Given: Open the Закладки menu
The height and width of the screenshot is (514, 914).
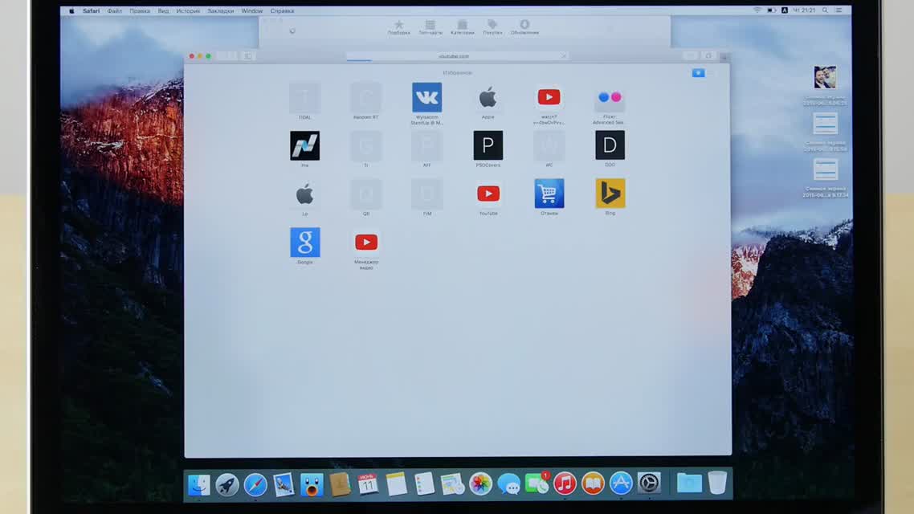Looking at the screenshot, I should click(x=220, y=10).
